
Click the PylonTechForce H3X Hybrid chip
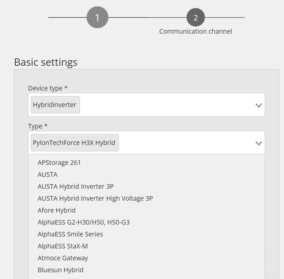click(x=75, y=143)
